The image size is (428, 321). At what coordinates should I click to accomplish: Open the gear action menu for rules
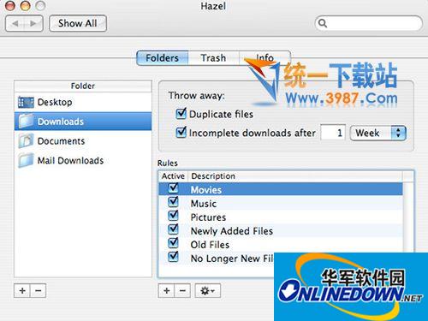point(208,291)
